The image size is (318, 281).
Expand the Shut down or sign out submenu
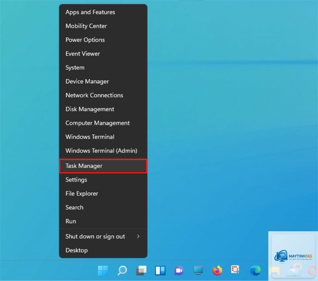(x=103, y=236)
